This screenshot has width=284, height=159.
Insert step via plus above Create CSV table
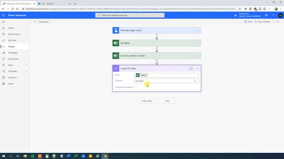point(157,61)
